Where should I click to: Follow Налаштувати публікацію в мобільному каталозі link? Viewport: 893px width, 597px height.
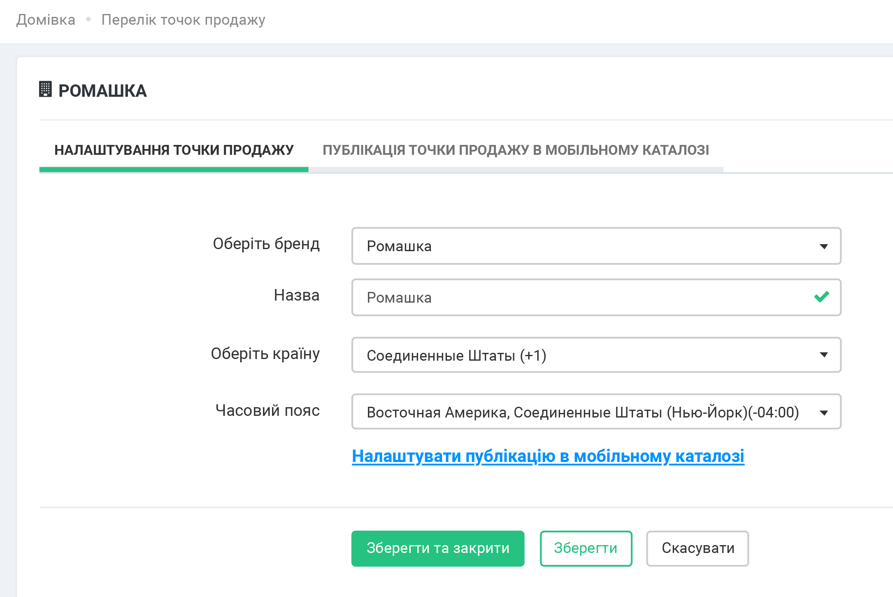(548, 456)
